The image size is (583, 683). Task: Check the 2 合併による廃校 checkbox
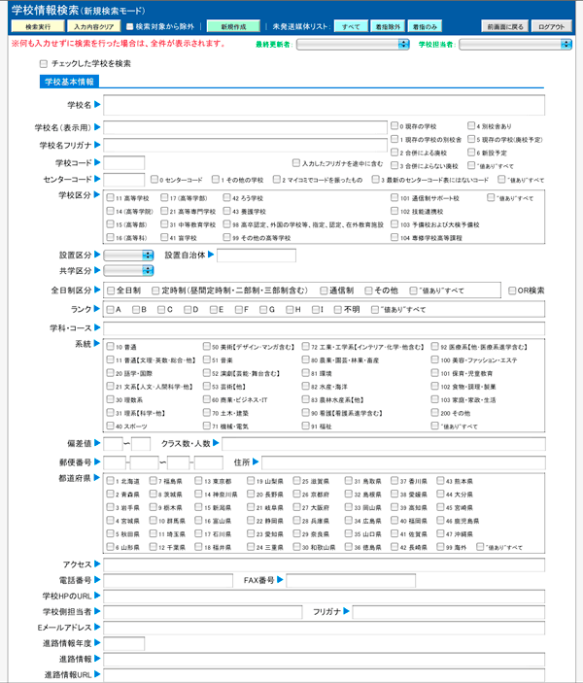[394, 153]
